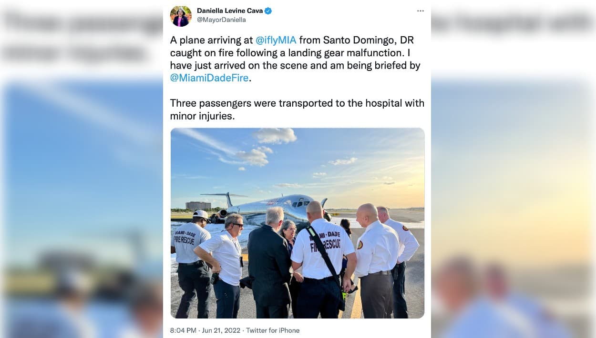
Task: Open Daniella Levine Cava's profile avatar
Action: point(181,16)
